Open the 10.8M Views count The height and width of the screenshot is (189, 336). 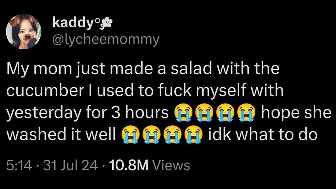coord(149,166)
